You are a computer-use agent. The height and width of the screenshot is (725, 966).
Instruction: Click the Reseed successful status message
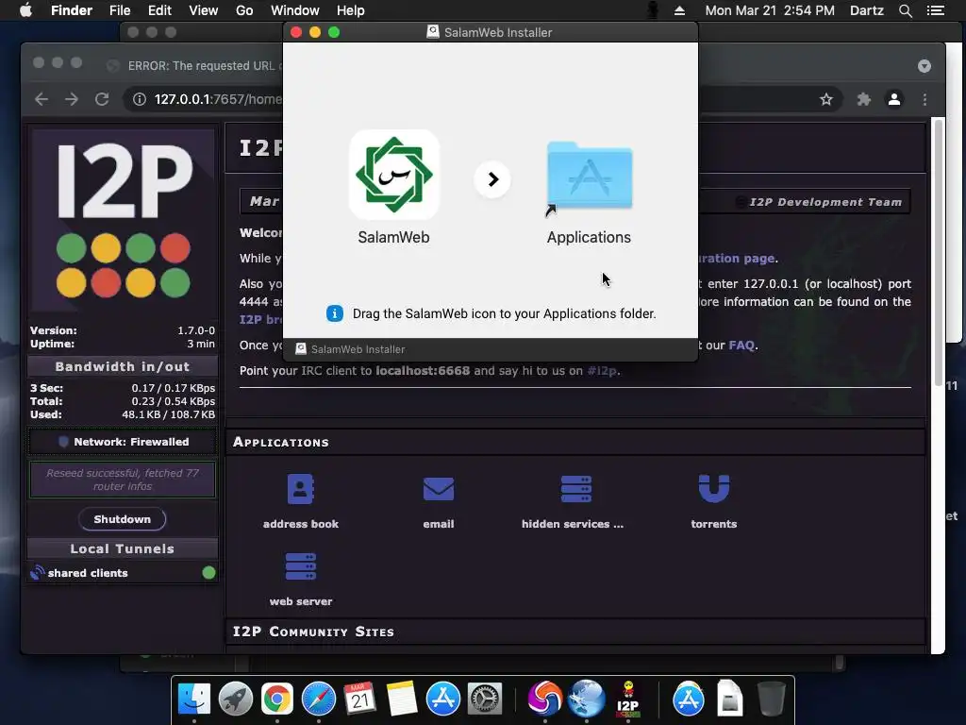coord(122,480)
